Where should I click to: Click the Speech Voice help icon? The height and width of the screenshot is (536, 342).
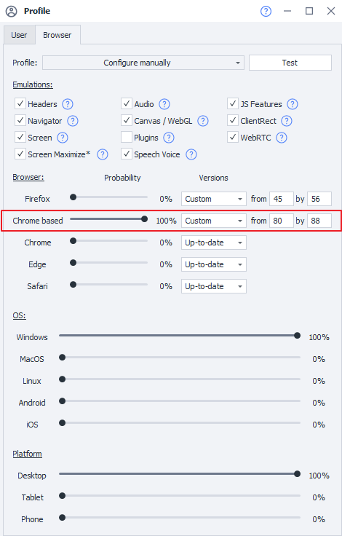(191, 154)
